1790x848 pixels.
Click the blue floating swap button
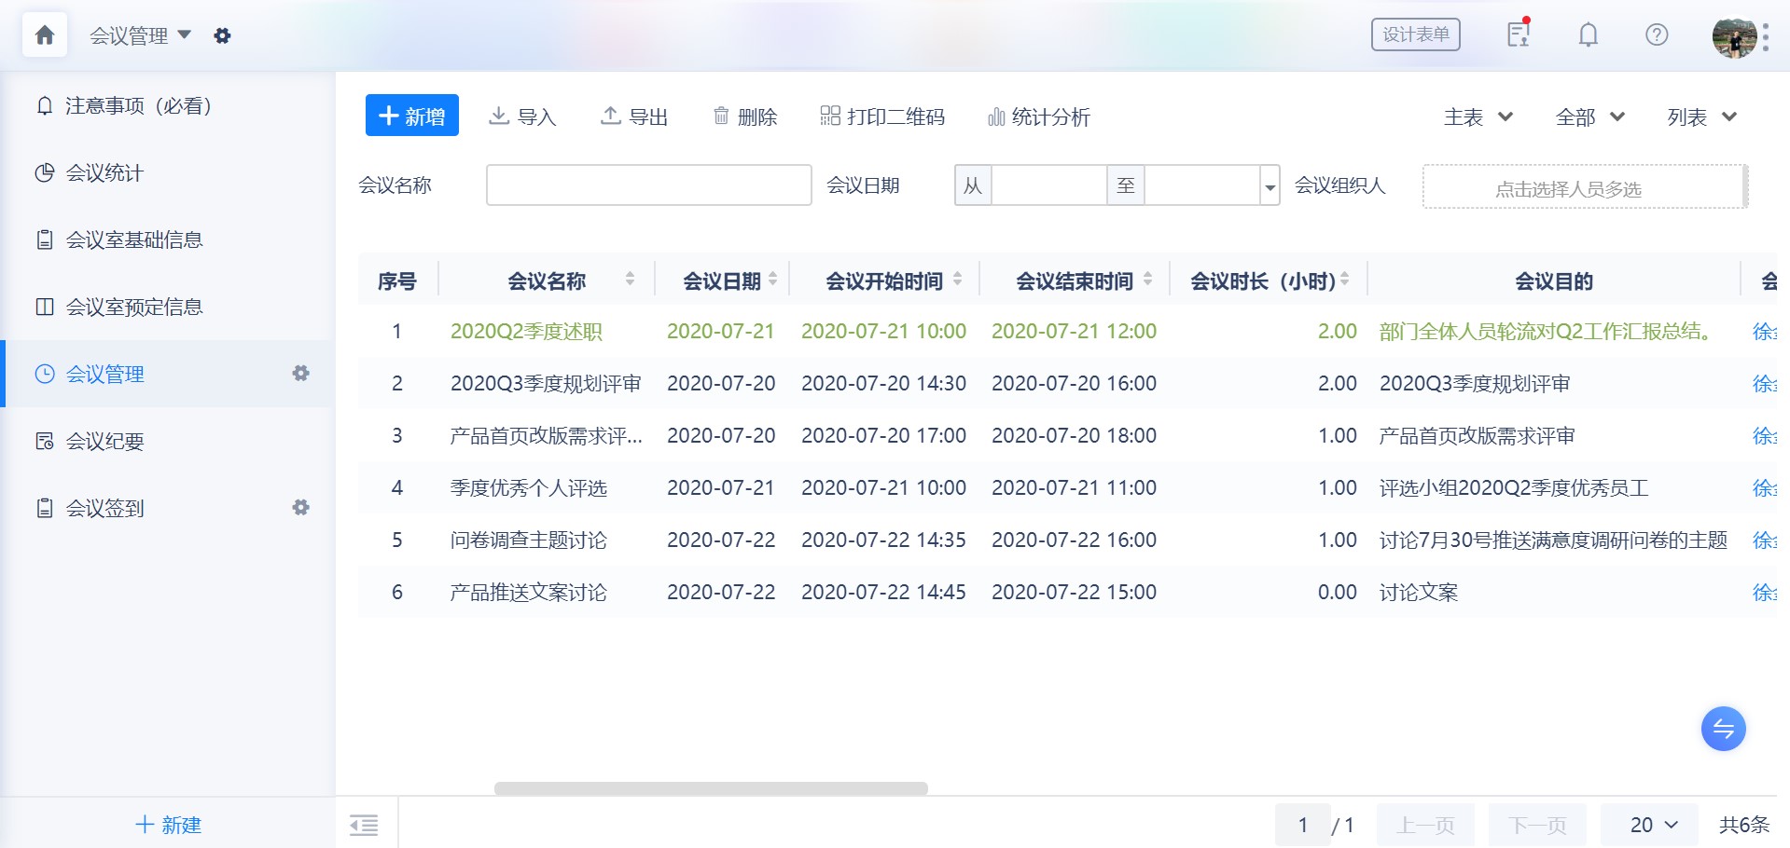coord(1723,729)
